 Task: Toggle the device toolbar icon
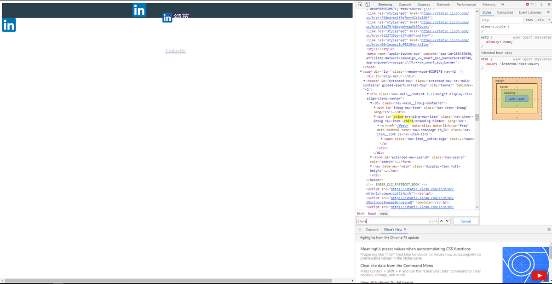point(368,4)
